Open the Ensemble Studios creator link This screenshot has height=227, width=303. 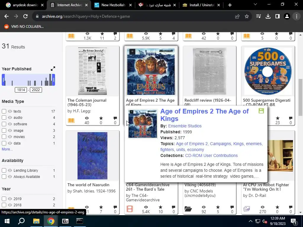click(x=185, y=126)
